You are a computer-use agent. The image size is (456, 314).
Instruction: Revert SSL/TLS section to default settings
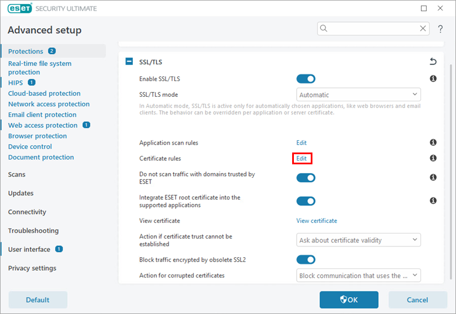point(432,62)
